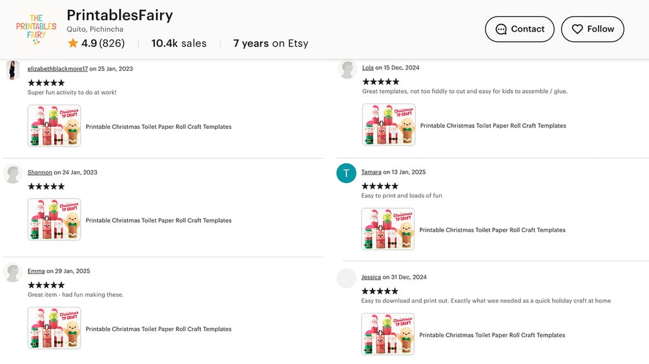Open Tamara's profile name link
This screenshot has height=364, width=649.
(x=371, y=172)
